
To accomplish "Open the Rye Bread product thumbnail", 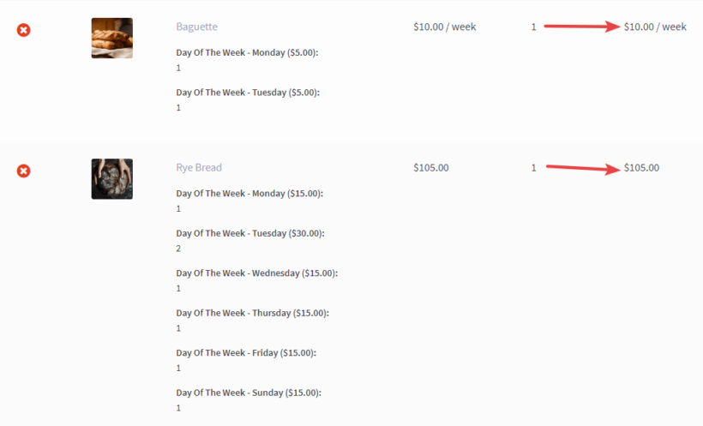I will [x=112, y=179].
